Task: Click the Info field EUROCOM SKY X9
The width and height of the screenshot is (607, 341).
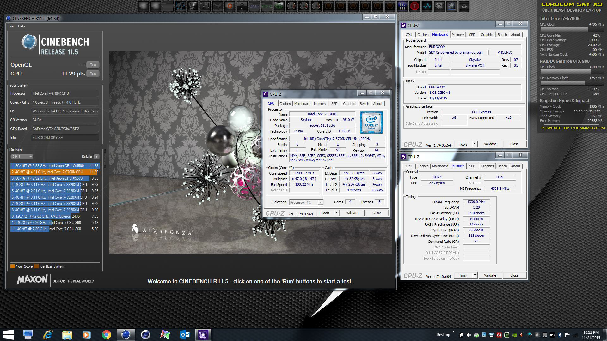Action: point(65,138)
